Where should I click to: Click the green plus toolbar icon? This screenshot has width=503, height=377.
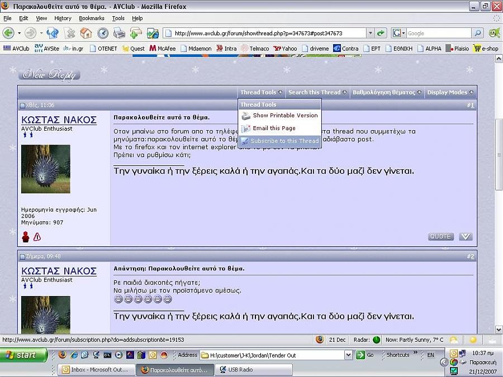point(136,33)
